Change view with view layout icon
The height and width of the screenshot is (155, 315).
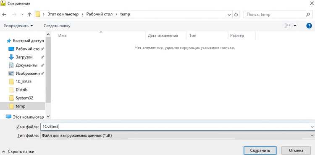point(287,25)
